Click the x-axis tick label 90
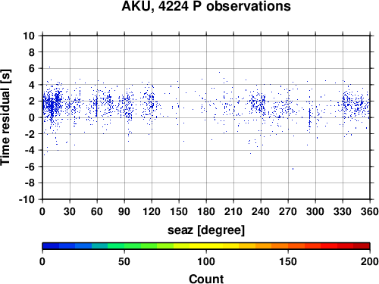Screen dimensions: 379x284 click(124, 211)
